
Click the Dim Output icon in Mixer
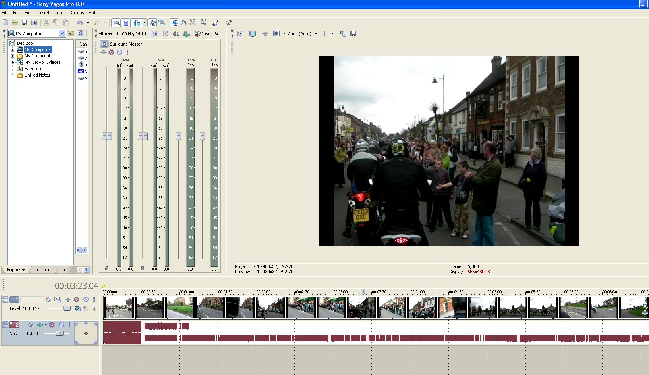tap(176, 34)
